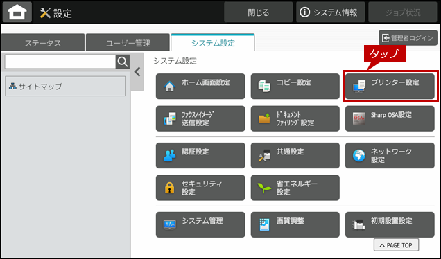
Task: Click the fax image send icon
Action: (170, 119)
